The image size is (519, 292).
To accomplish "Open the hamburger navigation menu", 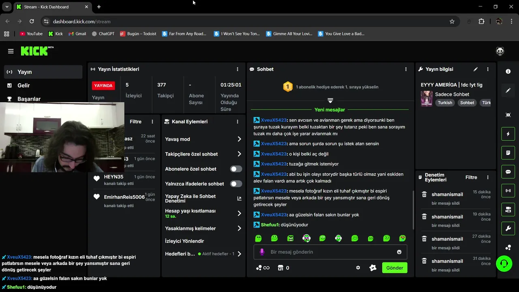I will point(11,51).
